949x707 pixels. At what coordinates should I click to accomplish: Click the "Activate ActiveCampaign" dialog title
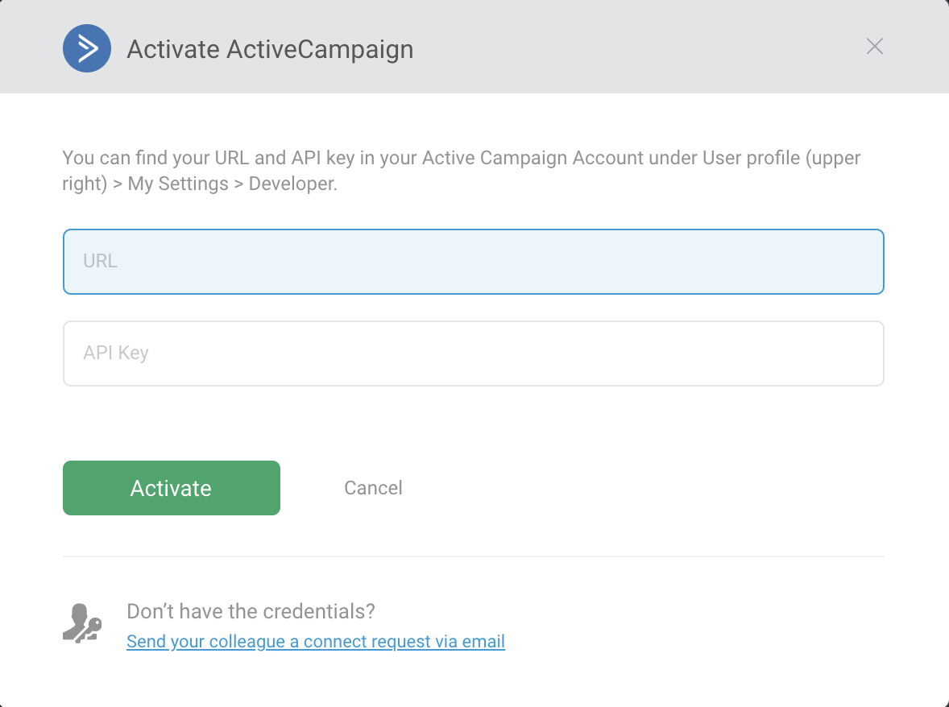pos(270,49)
